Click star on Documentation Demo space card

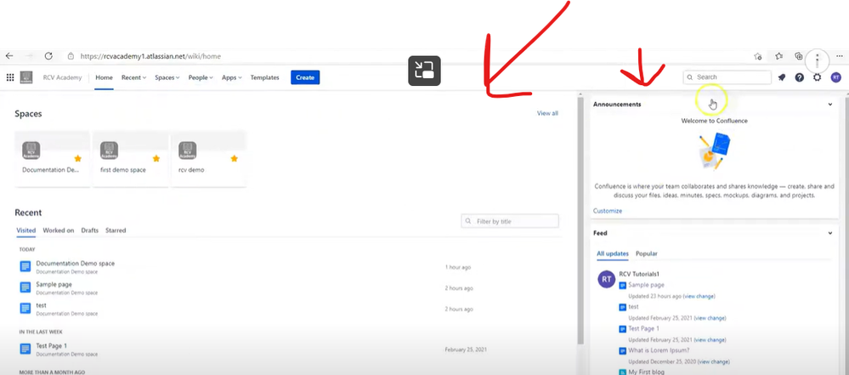click(78, 158)
